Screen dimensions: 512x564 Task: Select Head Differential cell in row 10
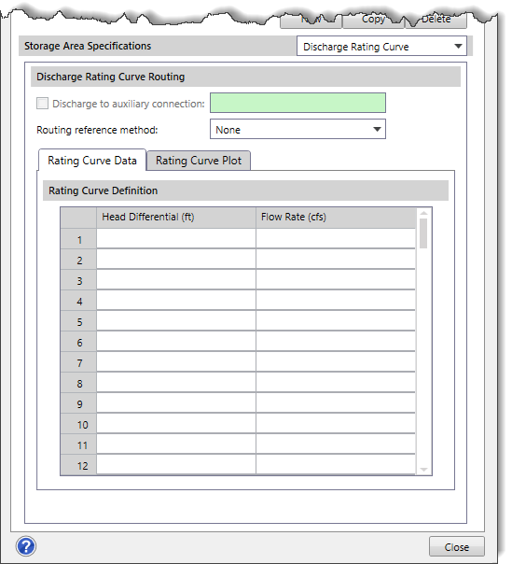tap(176, 423)
